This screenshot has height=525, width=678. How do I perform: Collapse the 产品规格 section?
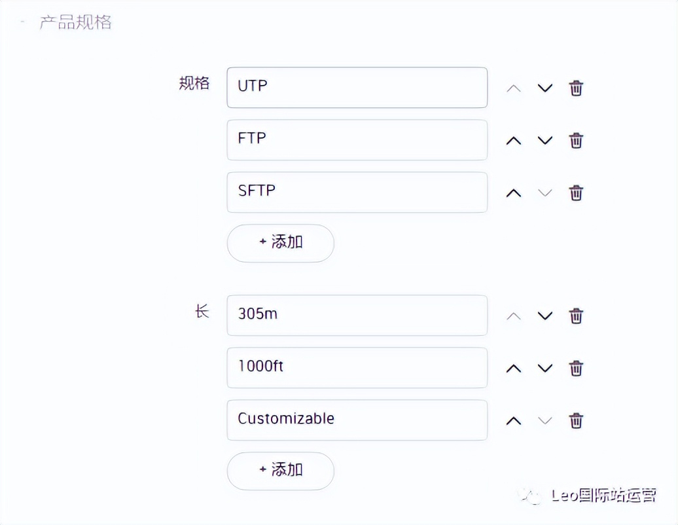pos(22,21)
